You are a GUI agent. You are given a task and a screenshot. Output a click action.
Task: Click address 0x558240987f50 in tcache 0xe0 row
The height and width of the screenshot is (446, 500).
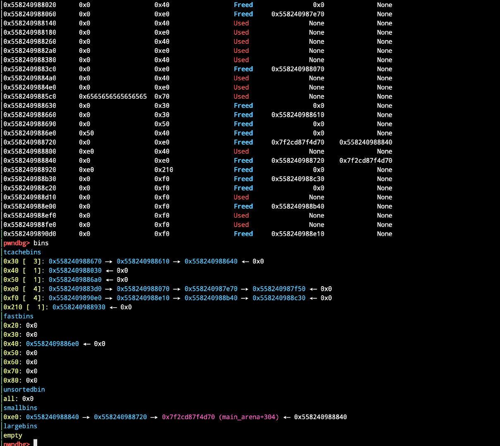pyautogui.click(x=279, y=289)
